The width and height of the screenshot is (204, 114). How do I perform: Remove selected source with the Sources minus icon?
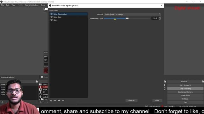point(45,102)
